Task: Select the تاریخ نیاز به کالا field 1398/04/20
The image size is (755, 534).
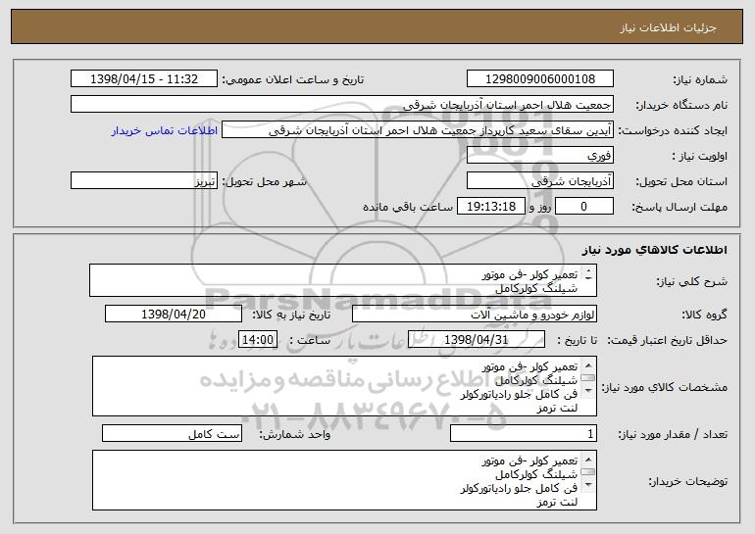Action: (174, 315)
